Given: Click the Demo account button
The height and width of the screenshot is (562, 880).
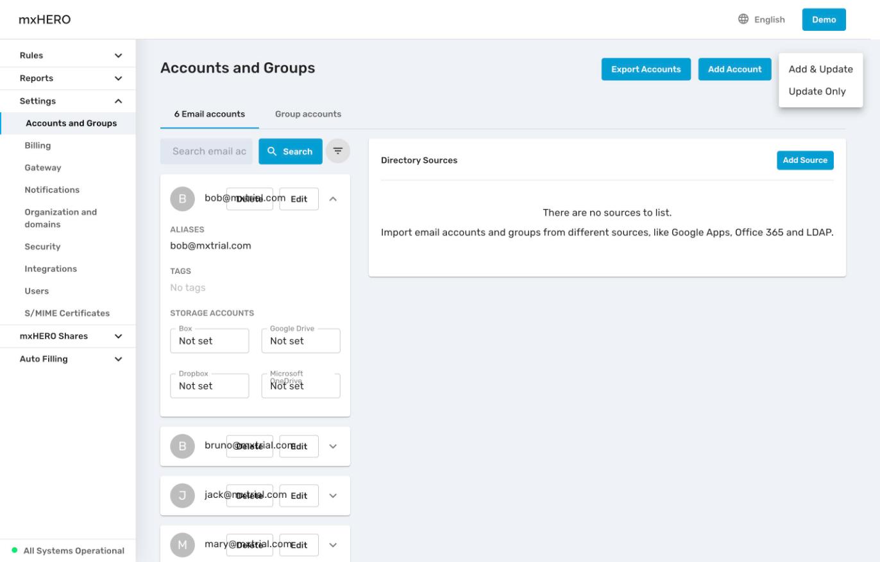Looking at the screenshot, I should [x=824, y=19].
